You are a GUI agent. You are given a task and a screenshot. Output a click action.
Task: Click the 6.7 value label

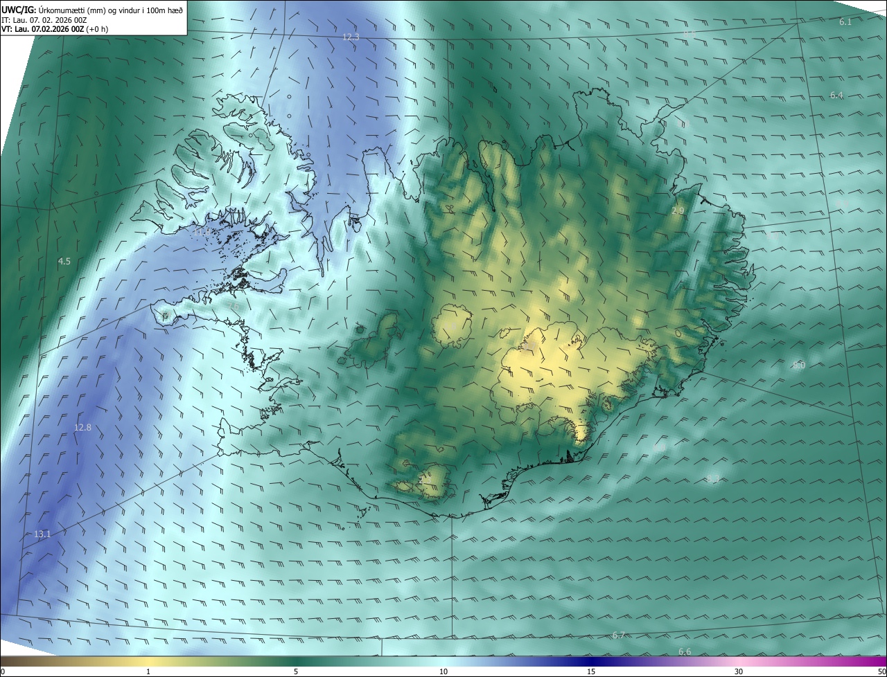click(x=619, y=635)
